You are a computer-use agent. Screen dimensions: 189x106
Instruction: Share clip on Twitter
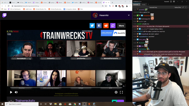[92, 26]
